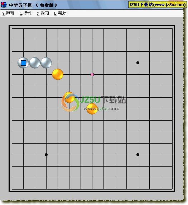Click the gold stone below the silver row
This screenshot has height=205, width=188.
58,74
